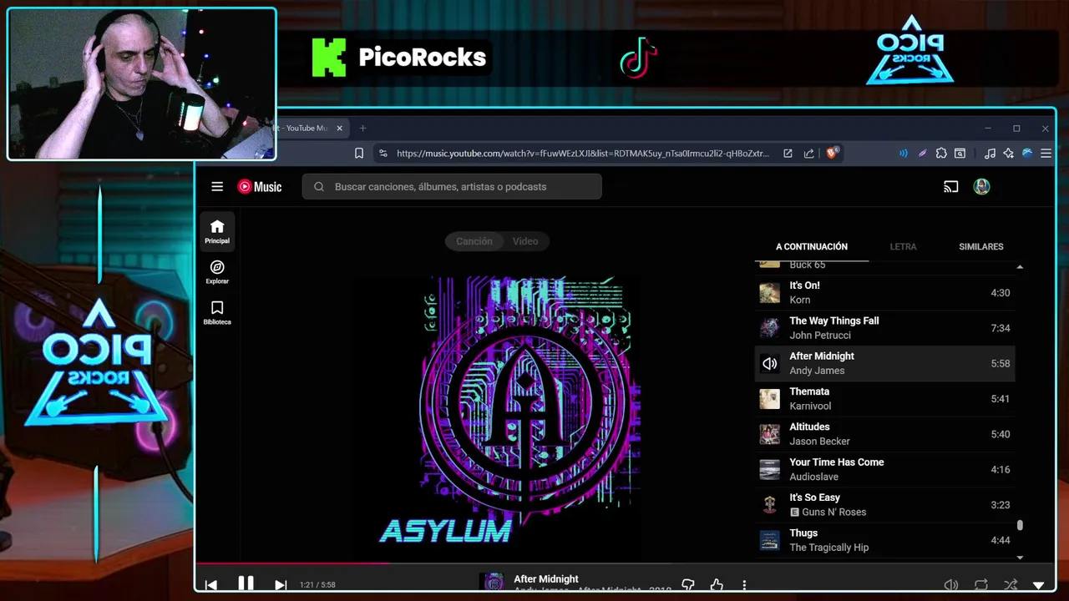
Task: Open the YouTube Music hamburger menu
Action: 217,187
